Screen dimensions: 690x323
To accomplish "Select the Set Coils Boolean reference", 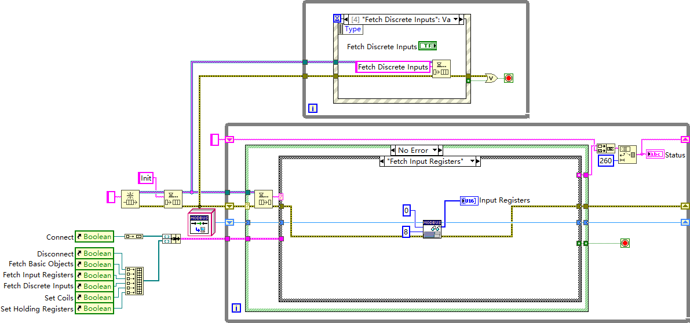I will pyautogui.click(x=94, y=297).
